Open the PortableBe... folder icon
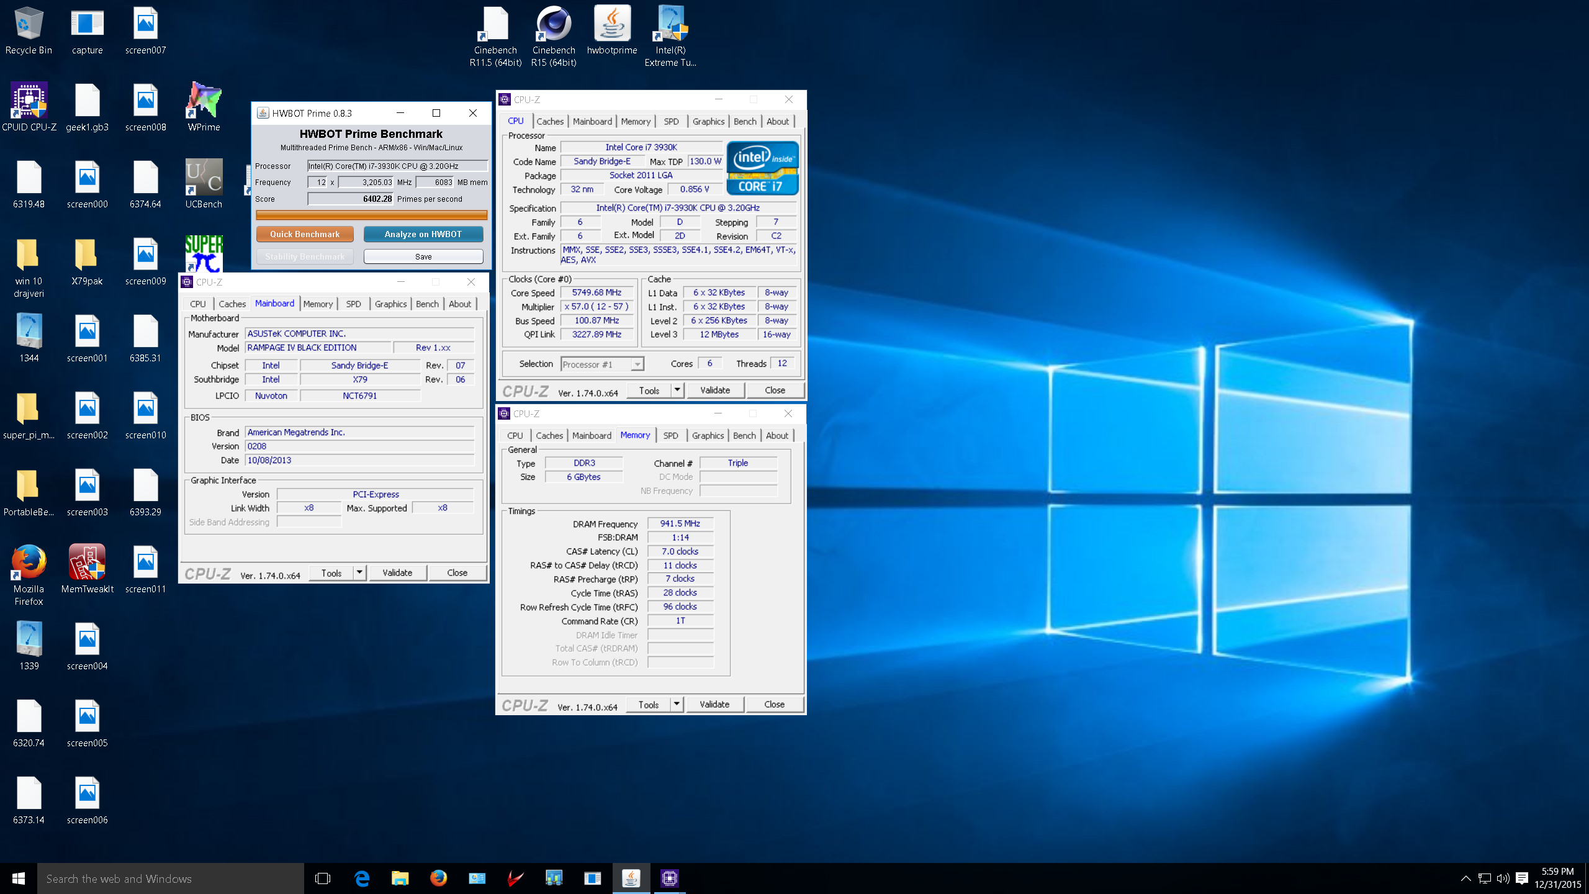 coord(29,493)
